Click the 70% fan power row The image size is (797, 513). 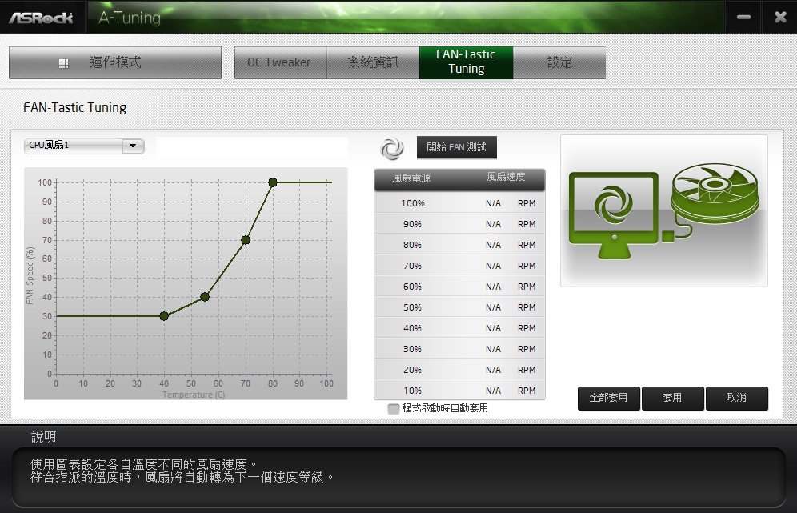pyautogui.click(x=459, y=266)
